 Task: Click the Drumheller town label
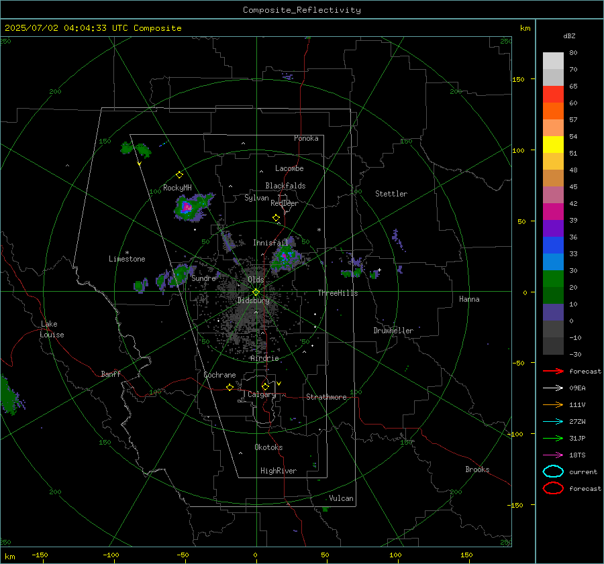[393, 331]
